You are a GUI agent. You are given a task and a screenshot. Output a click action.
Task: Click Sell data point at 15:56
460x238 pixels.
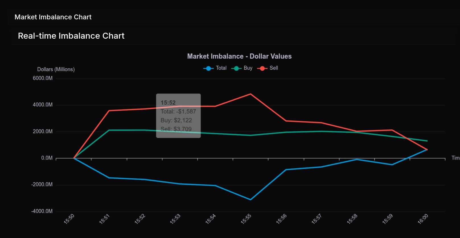[286, 121]
